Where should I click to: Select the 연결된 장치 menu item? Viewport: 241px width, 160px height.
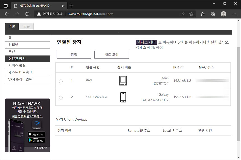27,59
